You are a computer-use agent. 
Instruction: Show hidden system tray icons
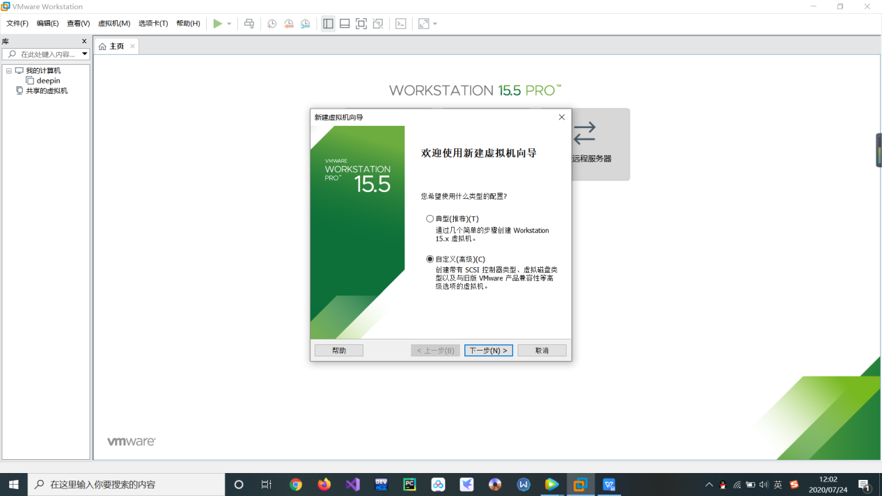[709, 484]
